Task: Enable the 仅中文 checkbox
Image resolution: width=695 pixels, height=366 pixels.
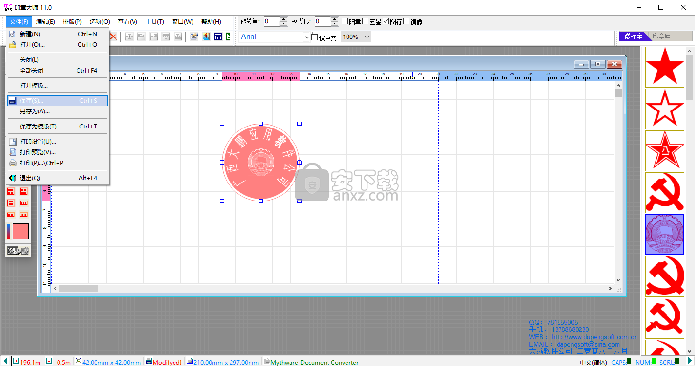Action: pyautogui.click(x=314, y=37)
